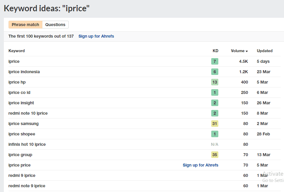The height and width of the screenshot is (192, 284).
Task: Open the Questions tab
Action: 55,25
